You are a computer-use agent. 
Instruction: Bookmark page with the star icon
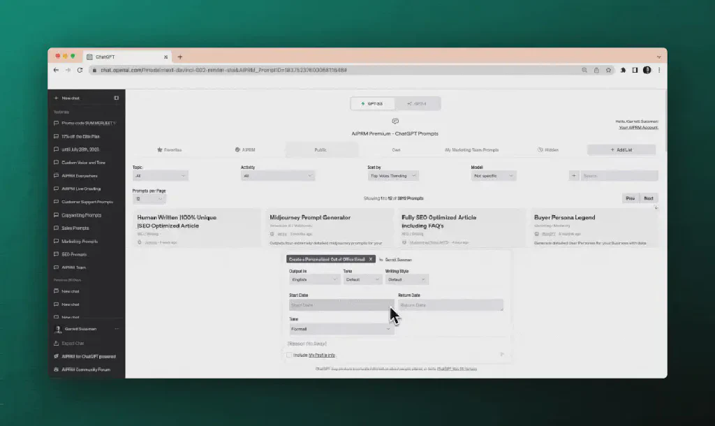(x=608, y=71)
